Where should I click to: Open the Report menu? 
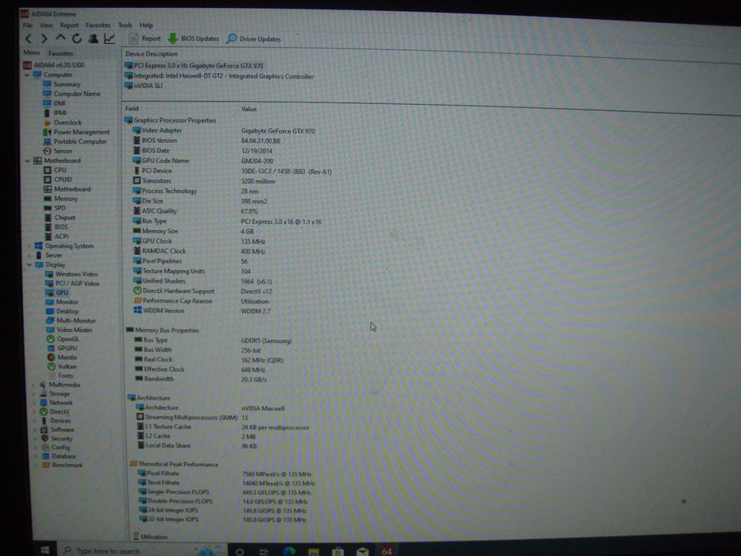coord(69,25)
